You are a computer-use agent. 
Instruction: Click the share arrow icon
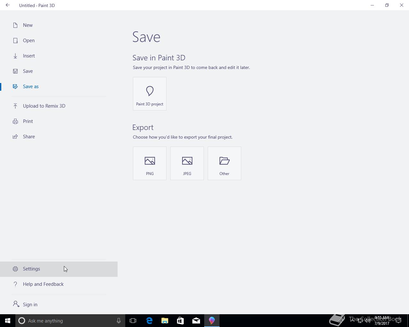click(x=15, y=137)
